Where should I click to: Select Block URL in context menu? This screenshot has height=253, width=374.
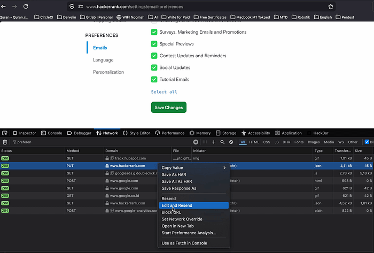(193, 212)
